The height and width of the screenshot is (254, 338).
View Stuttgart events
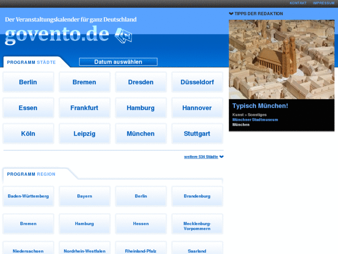tap(197, 134)
